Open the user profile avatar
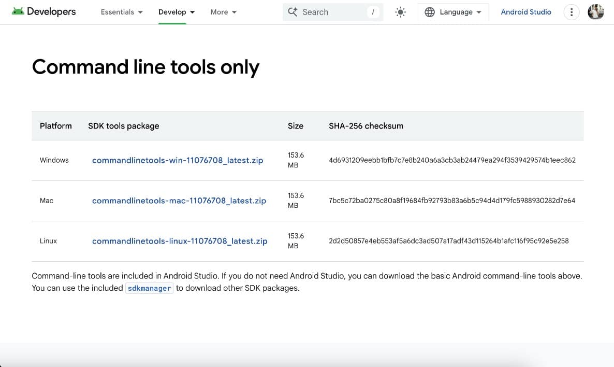614x367 pixels. pyautogui.click(x=596, y=12)
